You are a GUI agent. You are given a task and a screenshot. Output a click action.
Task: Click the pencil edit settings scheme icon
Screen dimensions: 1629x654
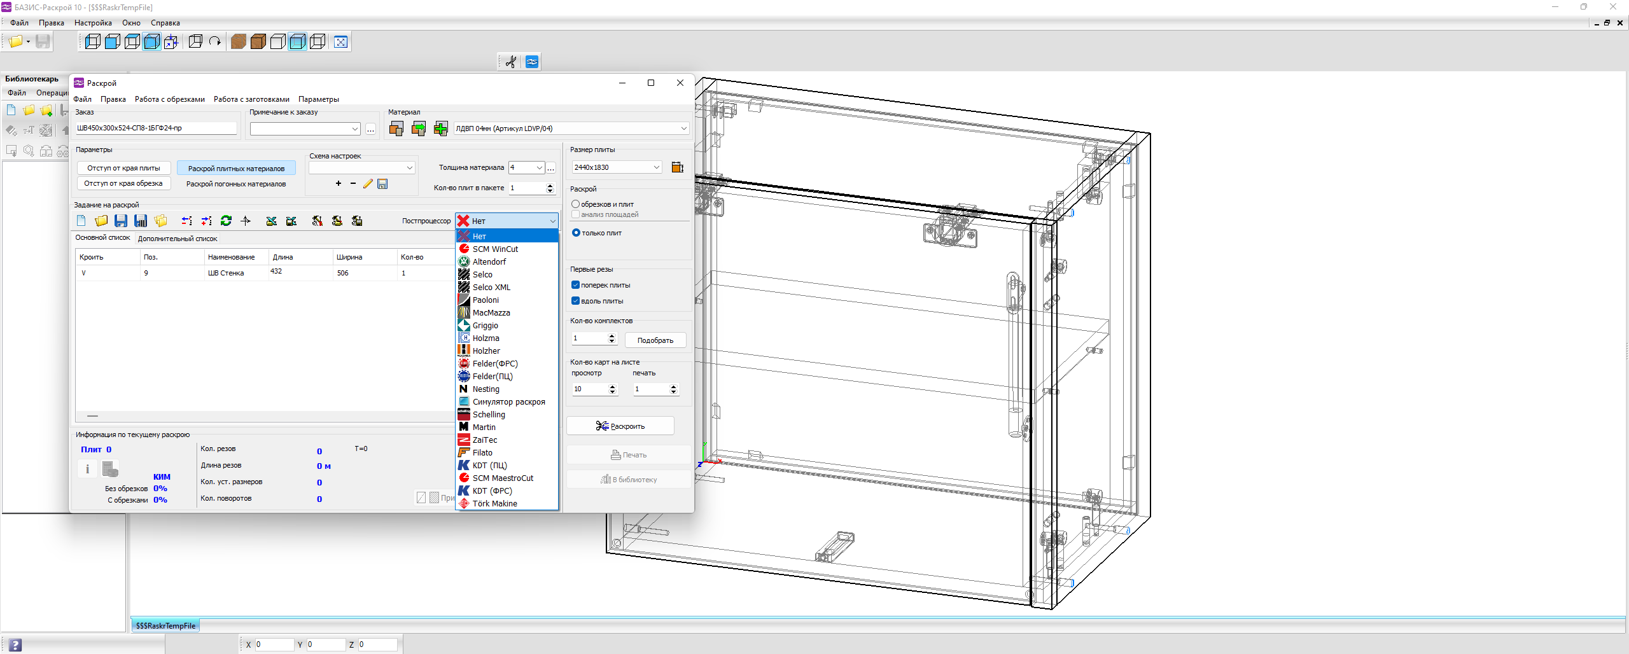tap(367, 184)
